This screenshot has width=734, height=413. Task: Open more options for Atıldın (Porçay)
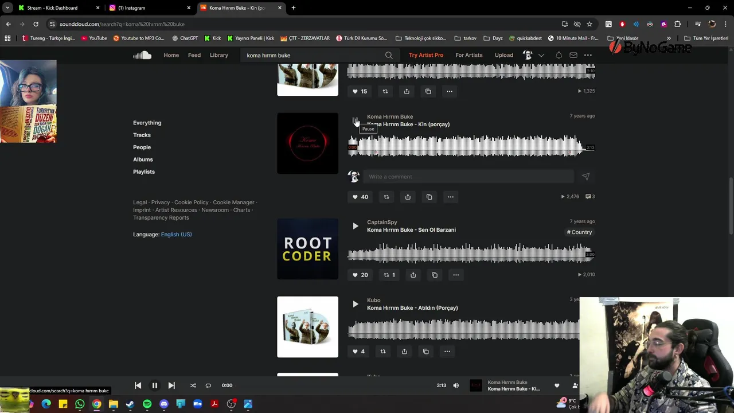(447, 352)
